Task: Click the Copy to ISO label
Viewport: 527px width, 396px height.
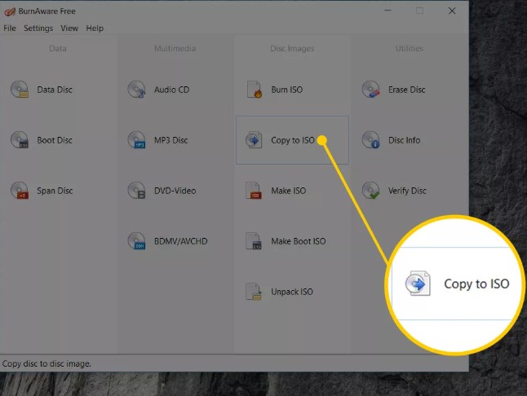Action: pos(293,140)
